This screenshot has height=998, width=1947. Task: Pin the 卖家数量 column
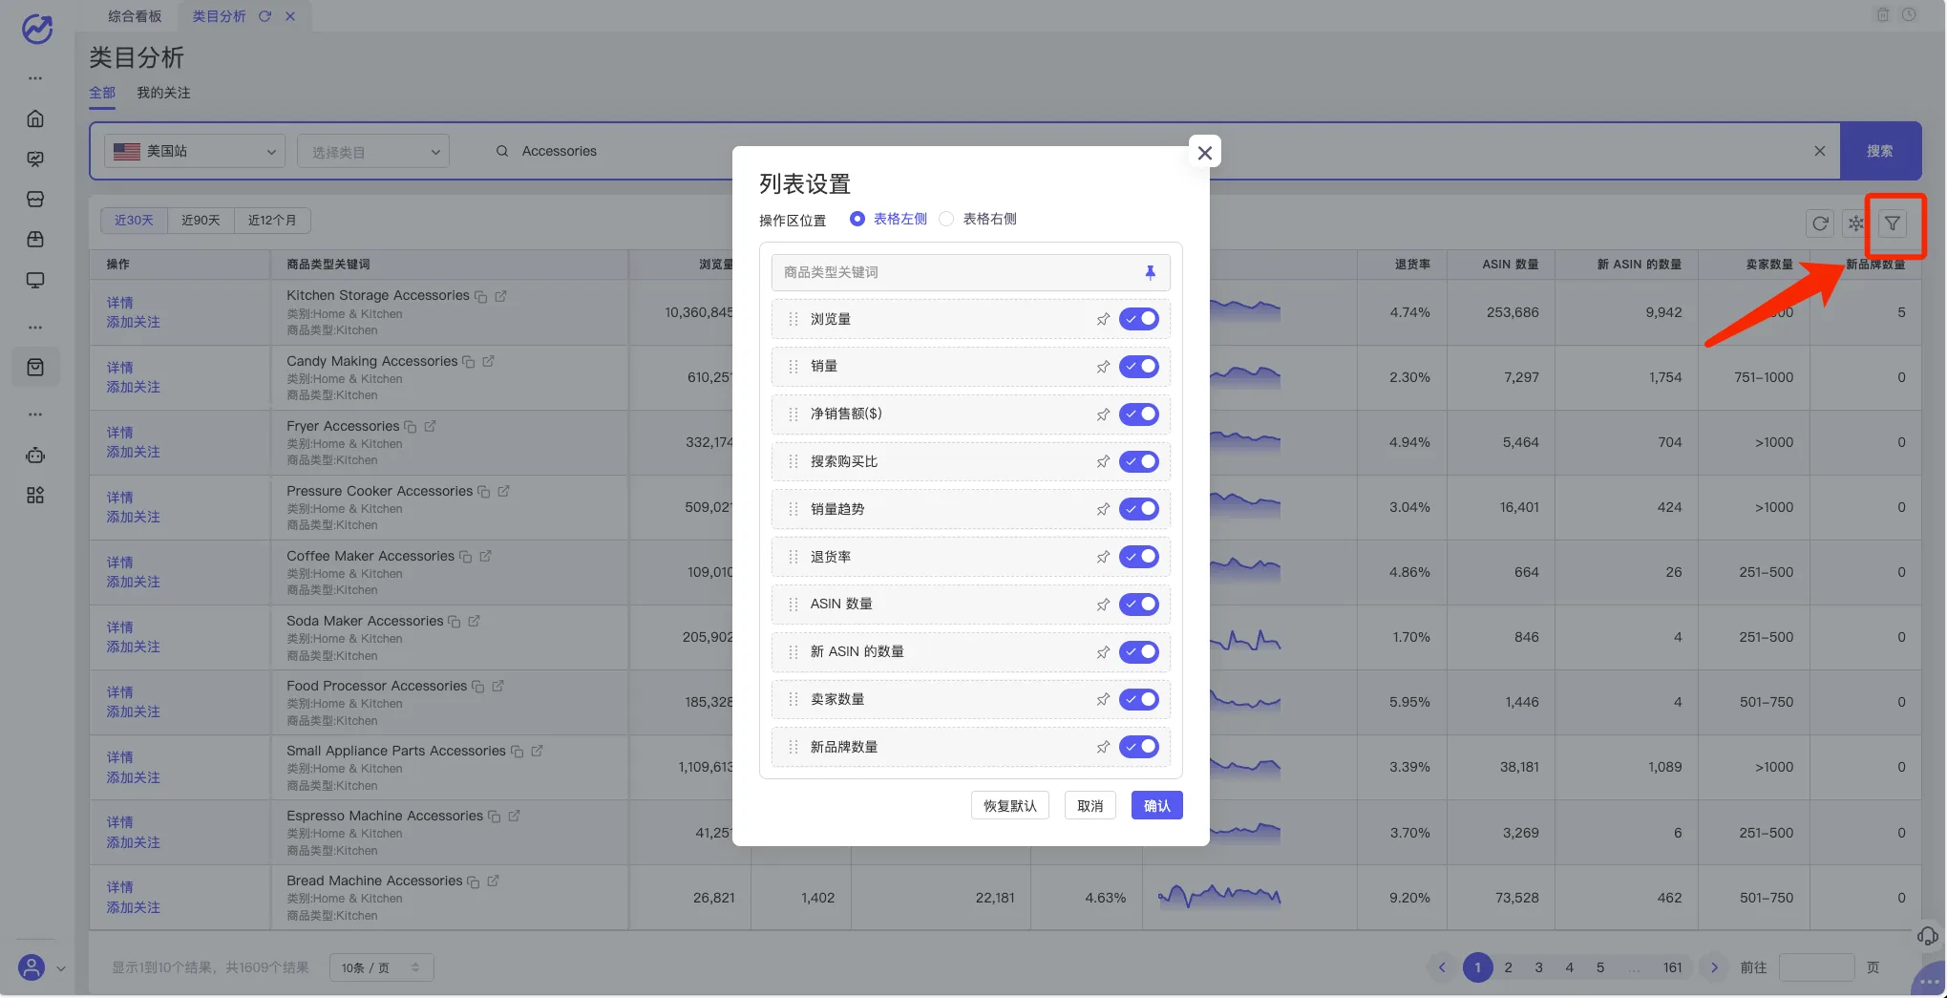click(1103, 699)
